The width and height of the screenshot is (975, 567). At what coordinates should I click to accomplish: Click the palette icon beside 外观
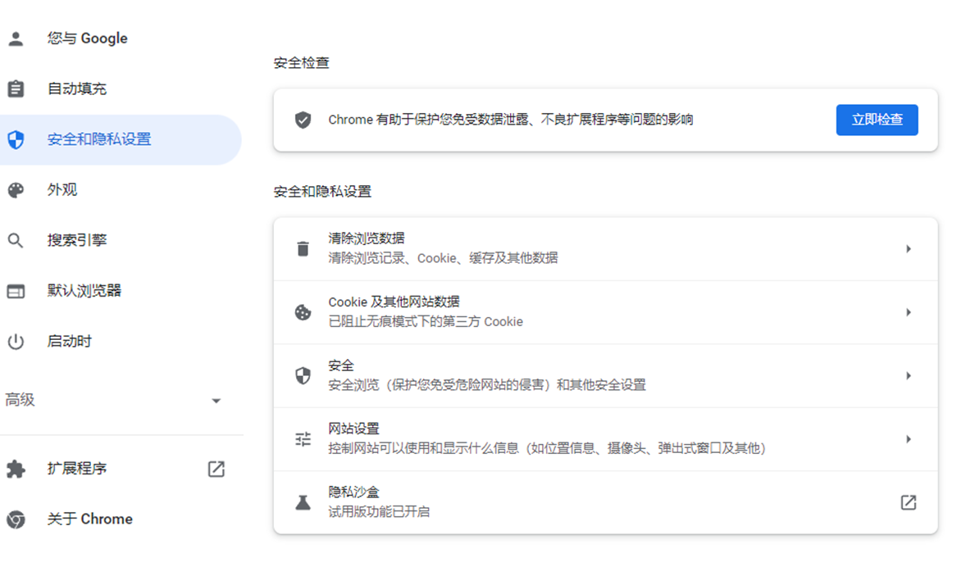click(x=16, y=190)
